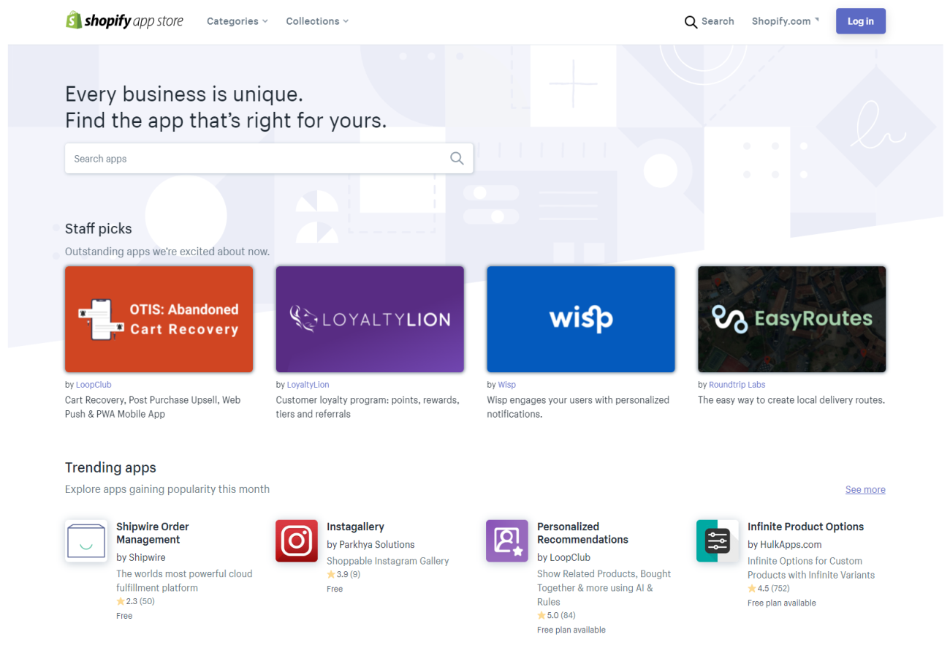Click the 'by Shipwire' text

[141, 557]
